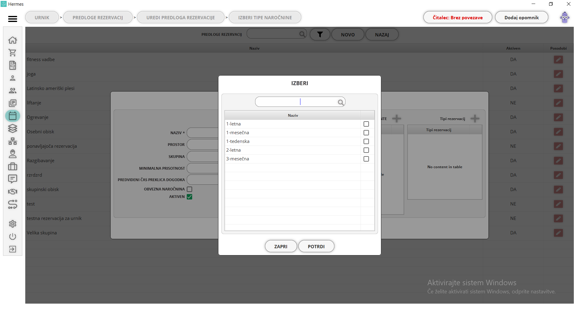Image resolution: width=578 pixels, height=309 pixels.
Task: Open the staff worker sidebar icon
Action: (x=13, y=154)
